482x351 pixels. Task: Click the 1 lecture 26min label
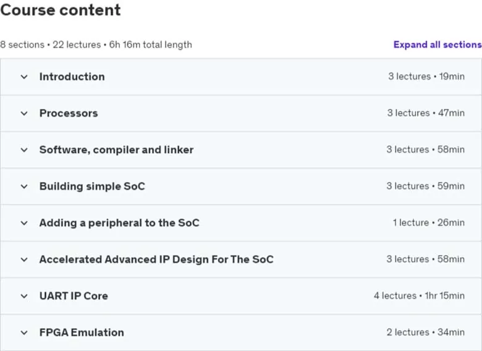(x=428, y=223)
